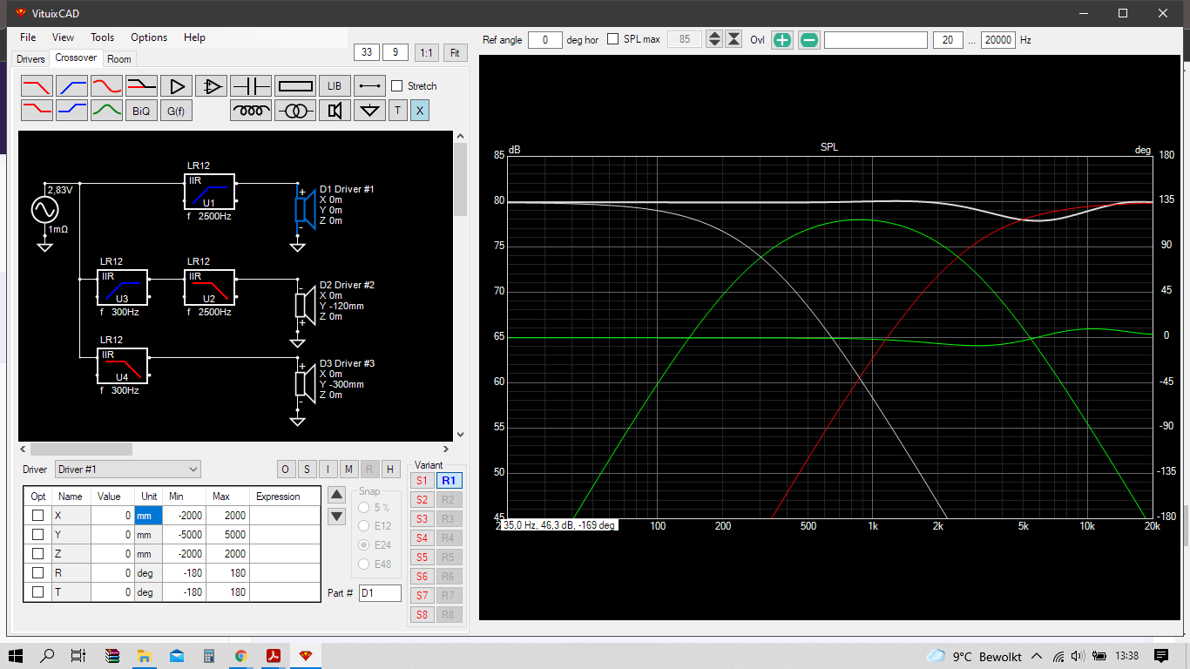Open the View menu
Screen dimensions: 1190x669
pyautogui.click(x=63, y=37)
